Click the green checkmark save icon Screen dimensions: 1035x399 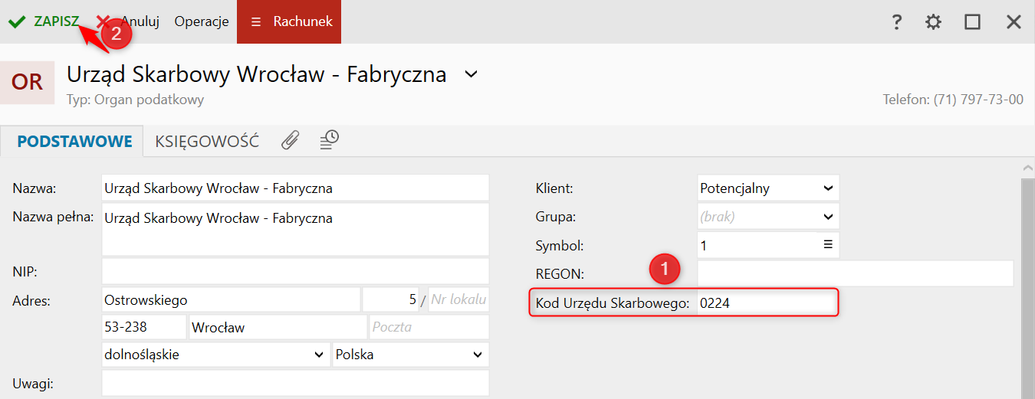tap(17, 21)
